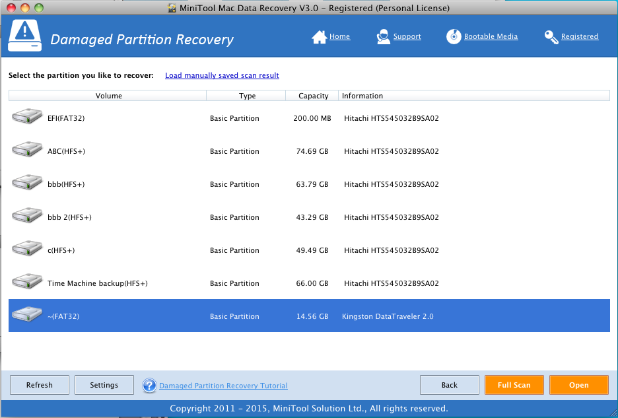Open the manually saved scan result link
This screenshot has height=418, width=618.
click(x=221, y=75)
